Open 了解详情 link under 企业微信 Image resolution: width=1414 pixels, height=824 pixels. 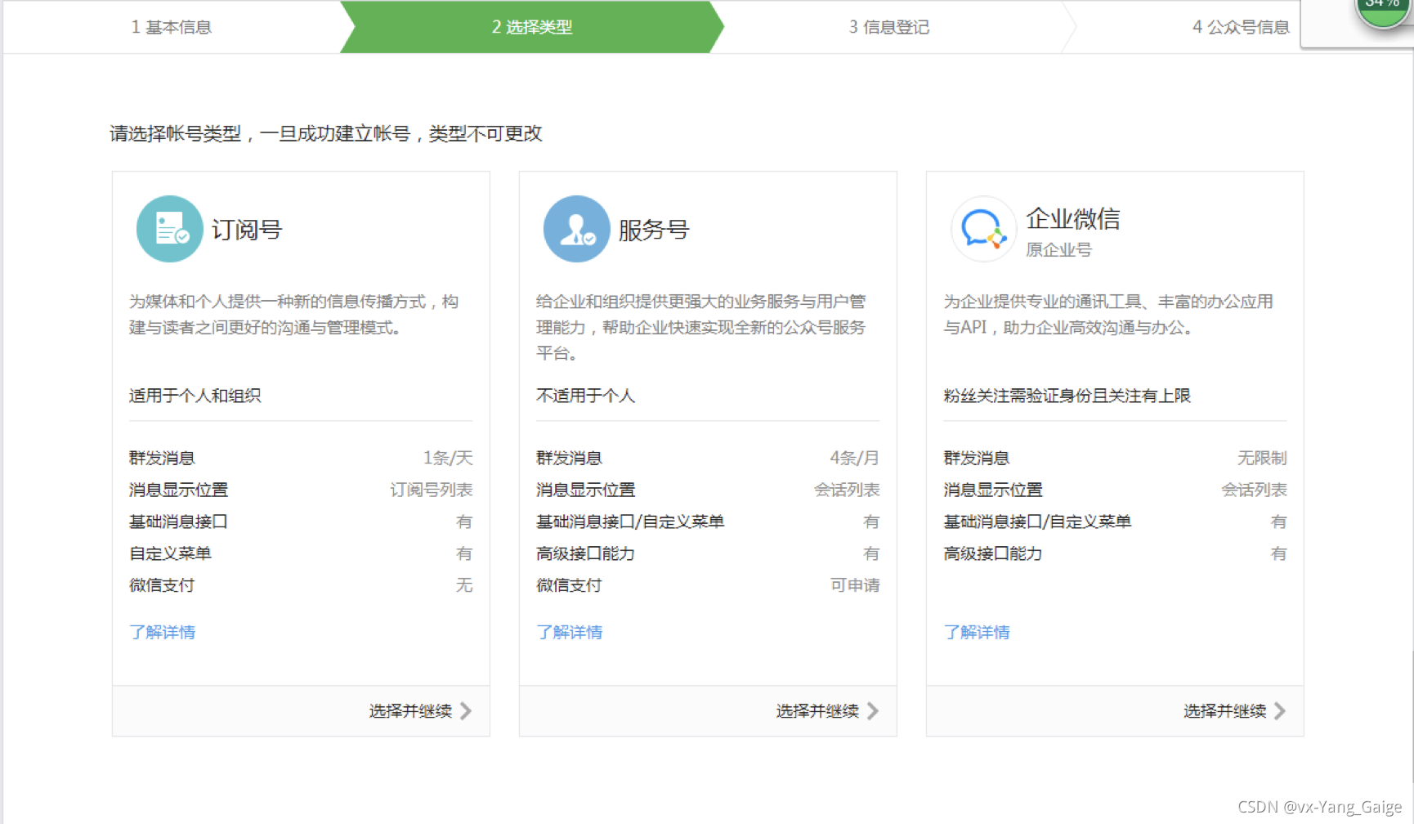977,632
